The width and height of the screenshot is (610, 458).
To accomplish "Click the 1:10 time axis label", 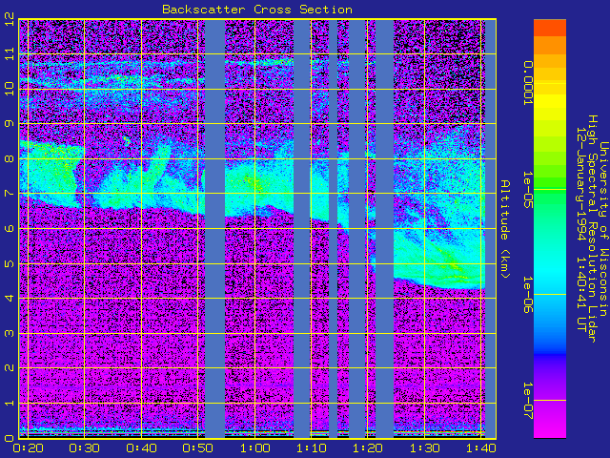I will pyautogui.click(x=312, y=448).
